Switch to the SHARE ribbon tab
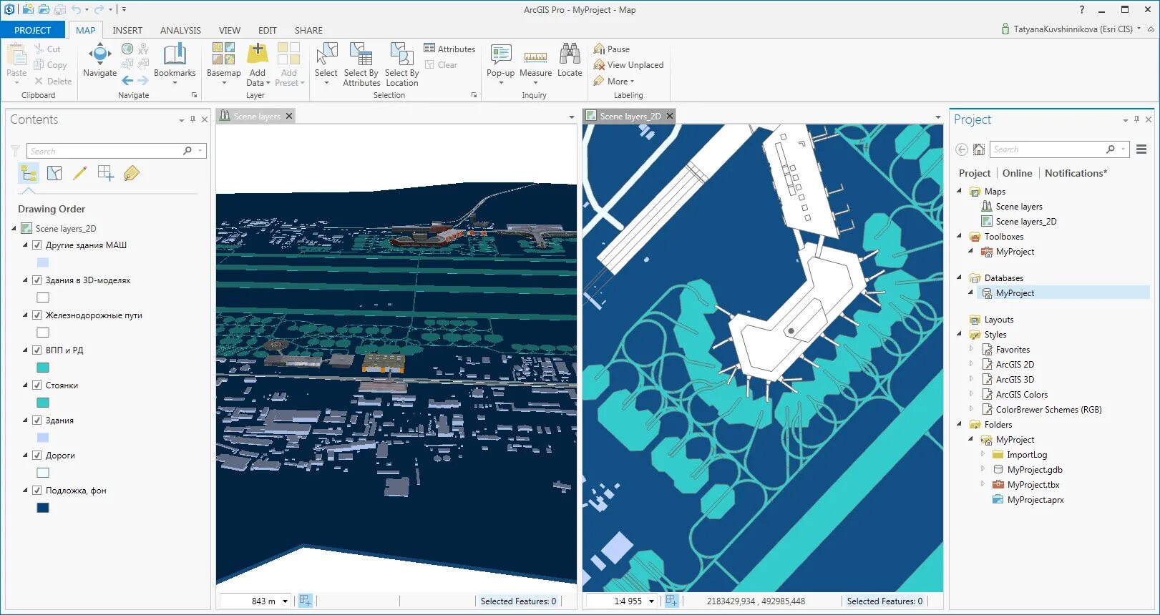This screenshot has width=1160, height=615. coord(308,30)
